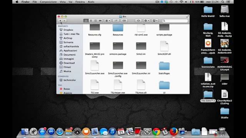Click the Edit Tags toolbar button

coord(124,21)
